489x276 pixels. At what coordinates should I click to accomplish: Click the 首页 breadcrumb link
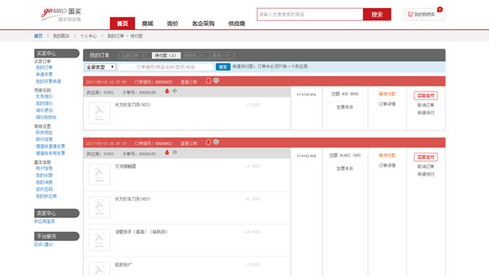pyautogui.click(x=38, y=36)
